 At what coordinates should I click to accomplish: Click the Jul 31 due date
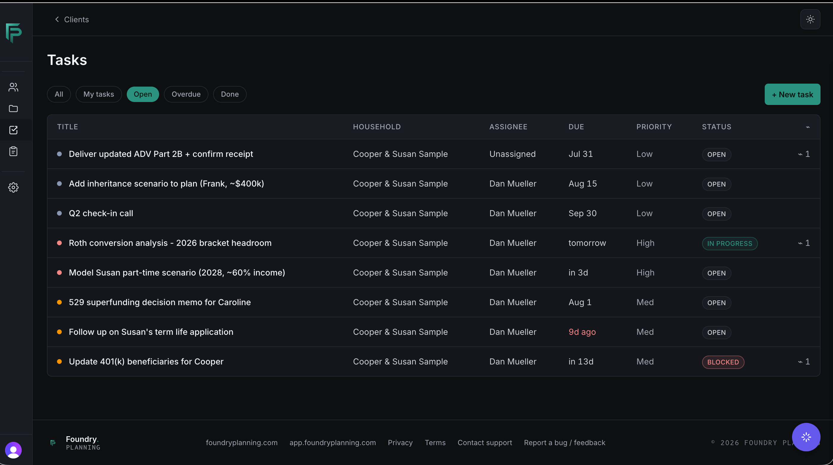coord(580,154)
